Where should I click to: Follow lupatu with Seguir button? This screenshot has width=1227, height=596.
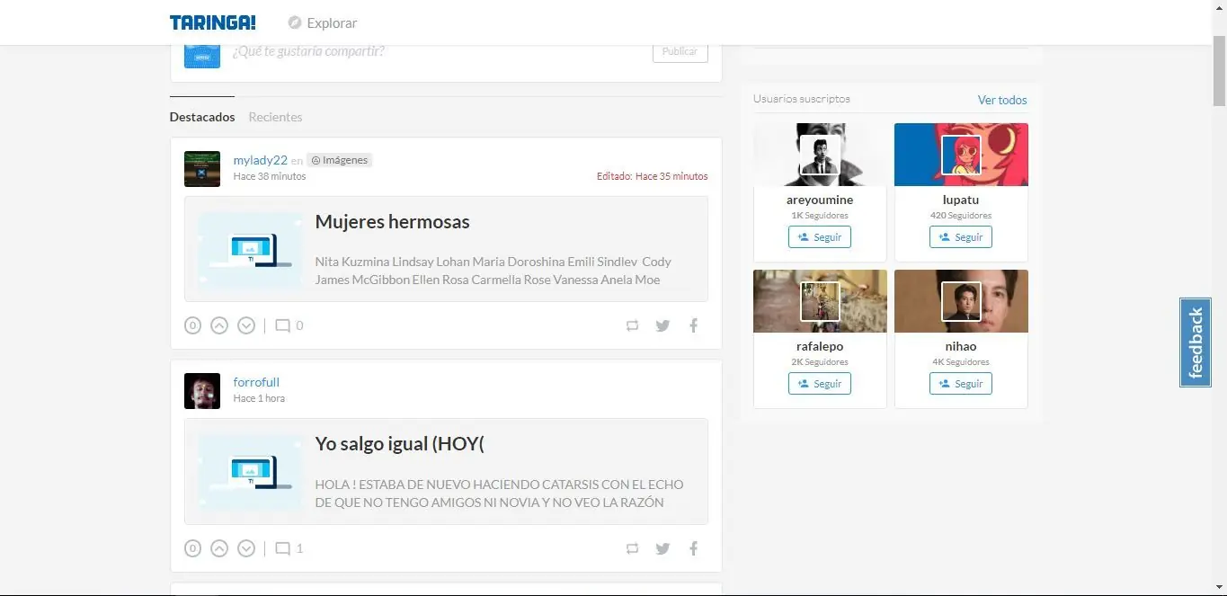click(x=961, y=237)
